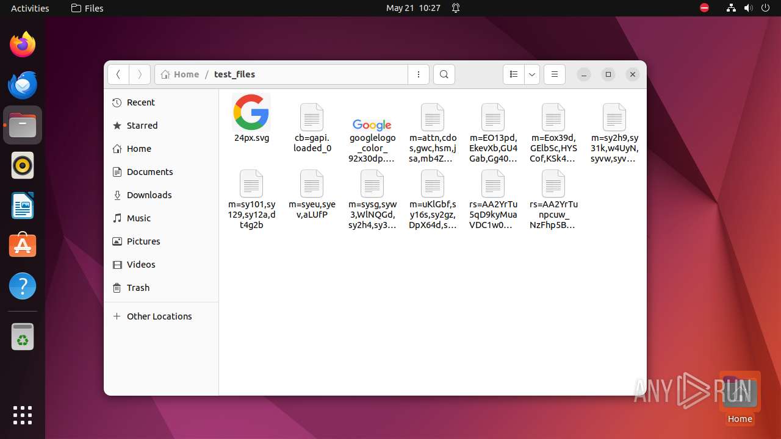Select the m=Eox39d,GElbSc file icon
Viewport: 781px width, 439px height.
(553, 117)
